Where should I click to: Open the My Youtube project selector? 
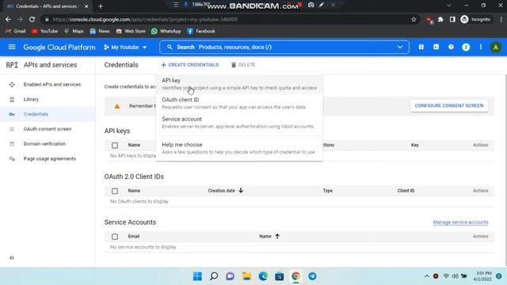[125, 47]
